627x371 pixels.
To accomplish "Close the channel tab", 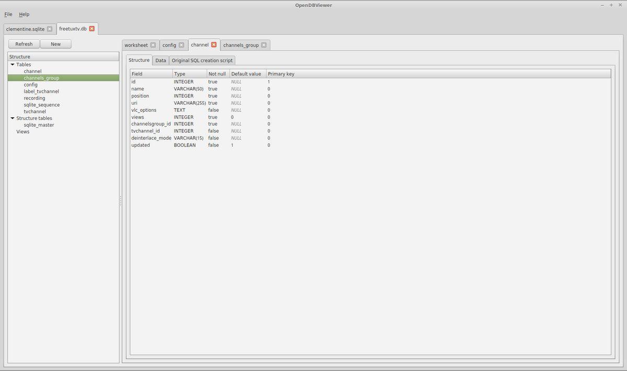I will tap(214, 45).
